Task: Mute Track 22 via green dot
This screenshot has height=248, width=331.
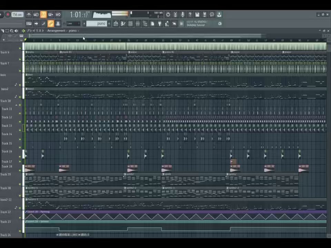Action: point(20,218)
